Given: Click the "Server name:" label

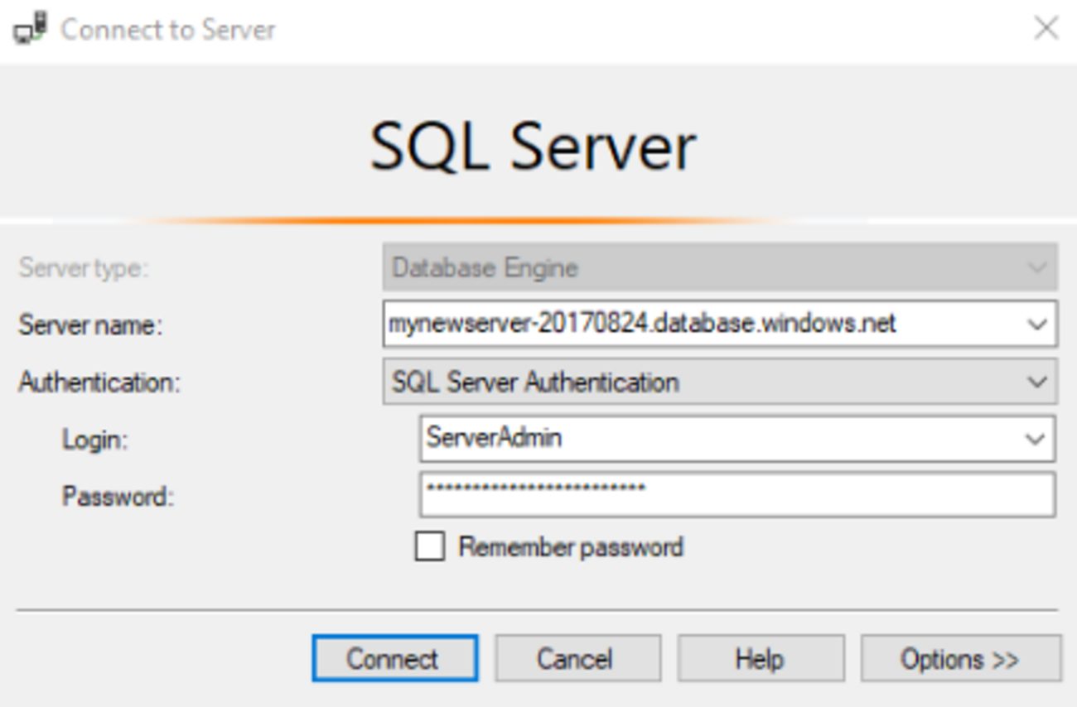Looking at the screenshot, I should (90, 325).
